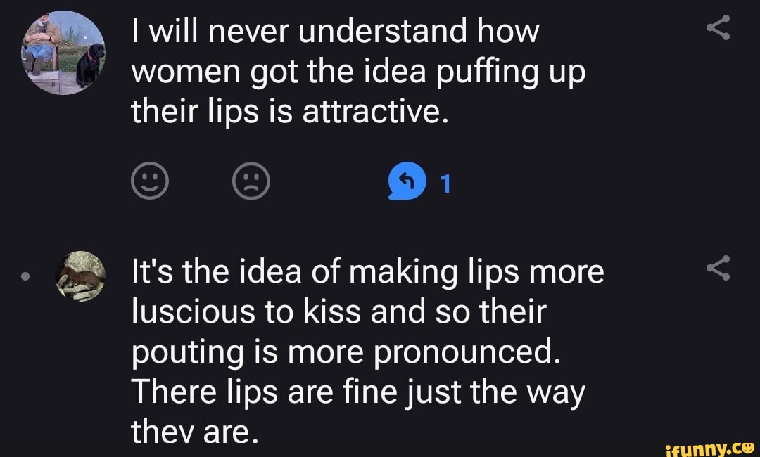Open replies via the blue reply bubble
Image resolution: width=760 pixels, height=457 pixels.
[407, 181]
